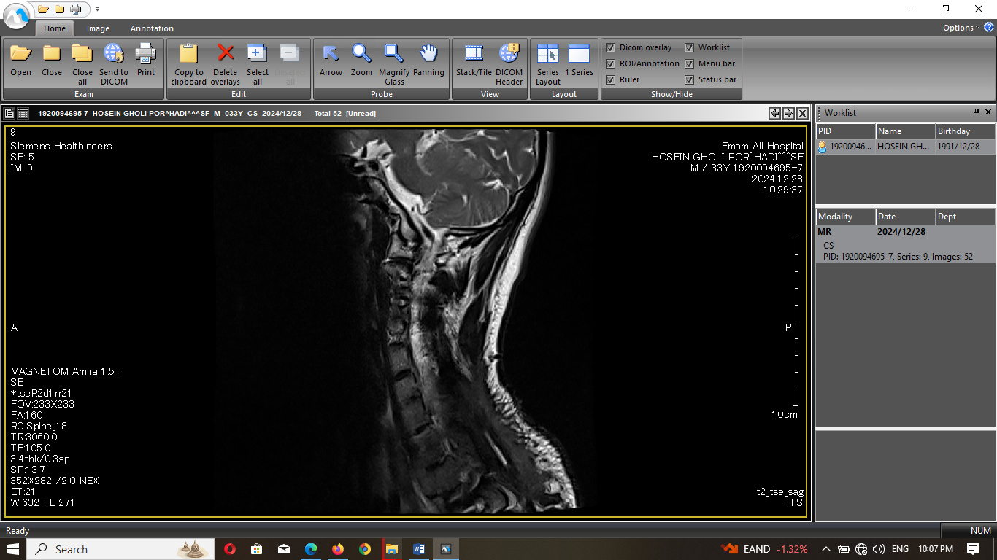Pin the Worklist panel
Viewport: 997px width, 560px height.
pyautogui.click(x=977, y=112)
